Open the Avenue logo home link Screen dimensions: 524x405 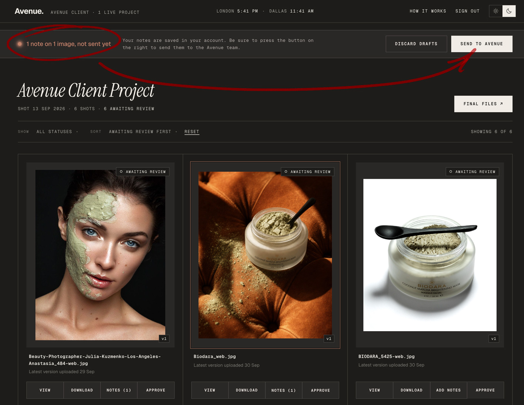click(29, 11)
